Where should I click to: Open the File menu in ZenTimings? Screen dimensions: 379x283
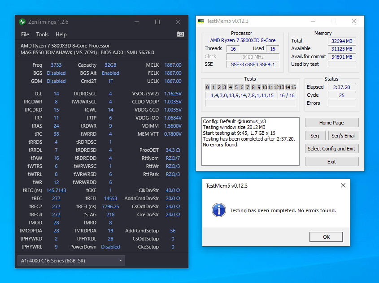click(25, 34)
